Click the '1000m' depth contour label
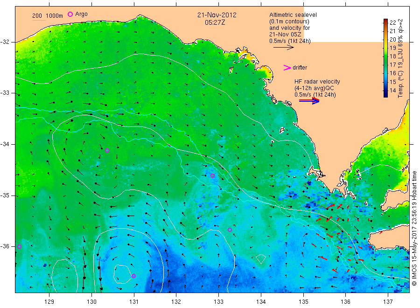This screenshot has width=420, height=308. 54,16
